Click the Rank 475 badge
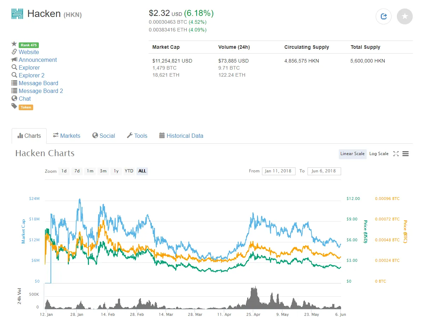 pyautogui.click(x=29, y=45)
